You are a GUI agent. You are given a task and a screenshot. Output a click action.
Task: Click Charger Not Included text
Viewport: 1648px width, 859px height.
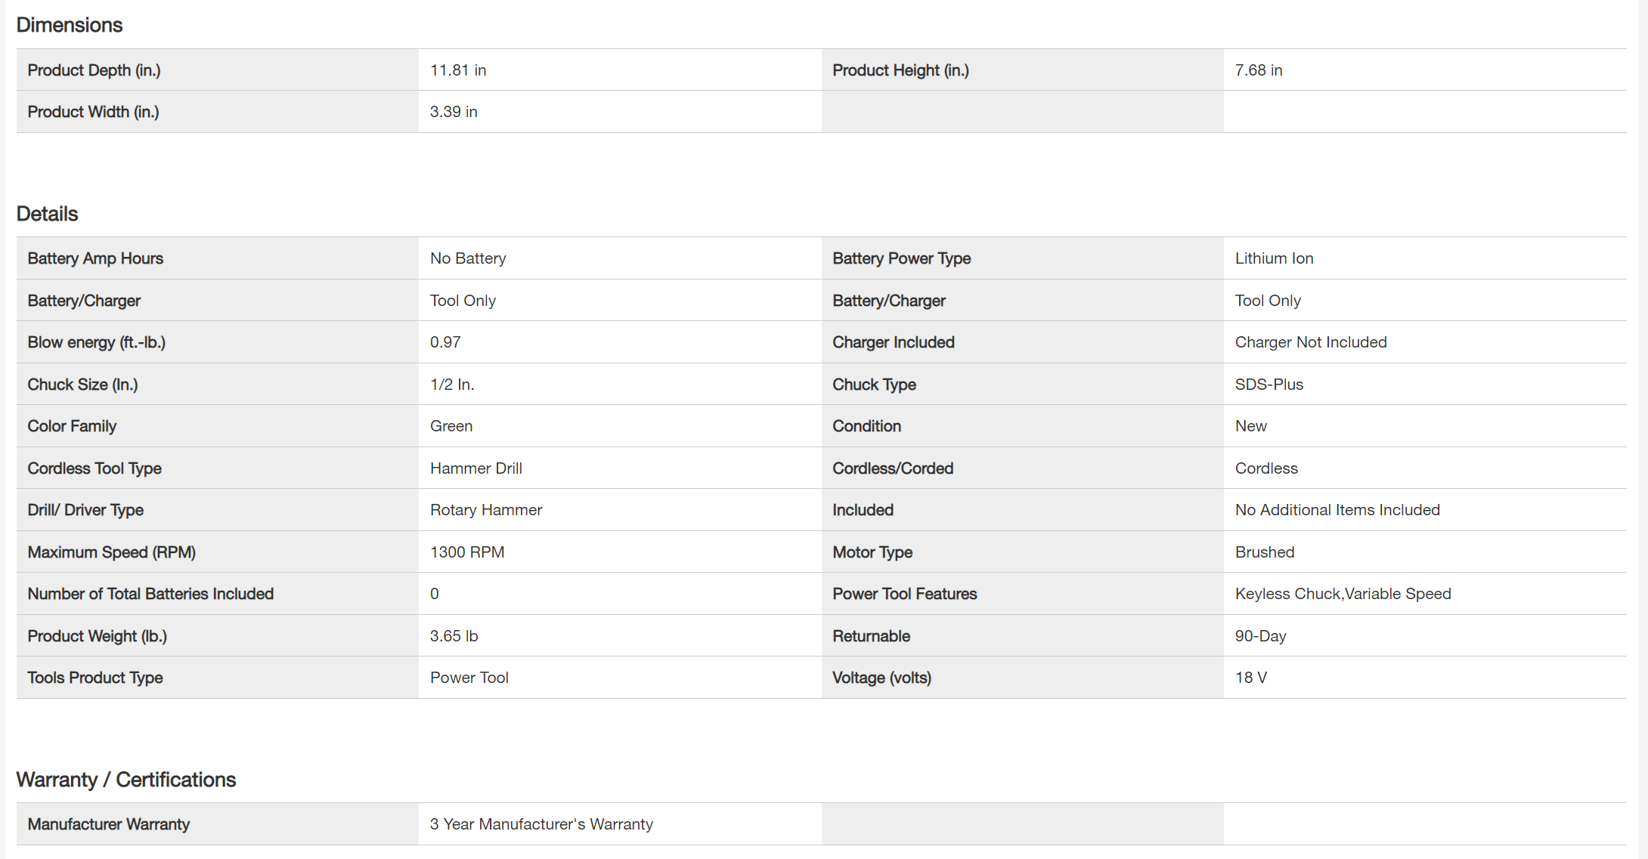1310,342
